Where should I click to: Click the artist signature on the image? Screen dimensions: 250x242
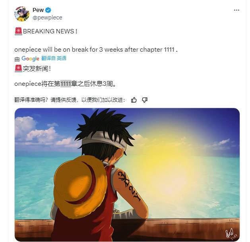(x=231, y=234)
